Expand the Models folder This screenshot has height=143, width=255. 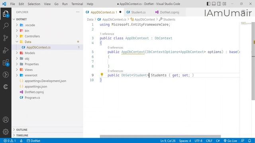pyautogui.click(x=17, y=53)
